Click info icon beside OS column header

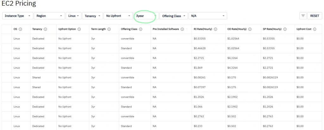pyautogui.click(x=20, y=29)
